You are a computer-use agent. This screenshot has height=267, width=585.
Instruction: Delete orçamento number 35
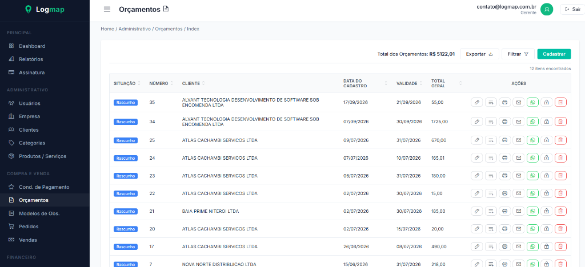point(560,102)
